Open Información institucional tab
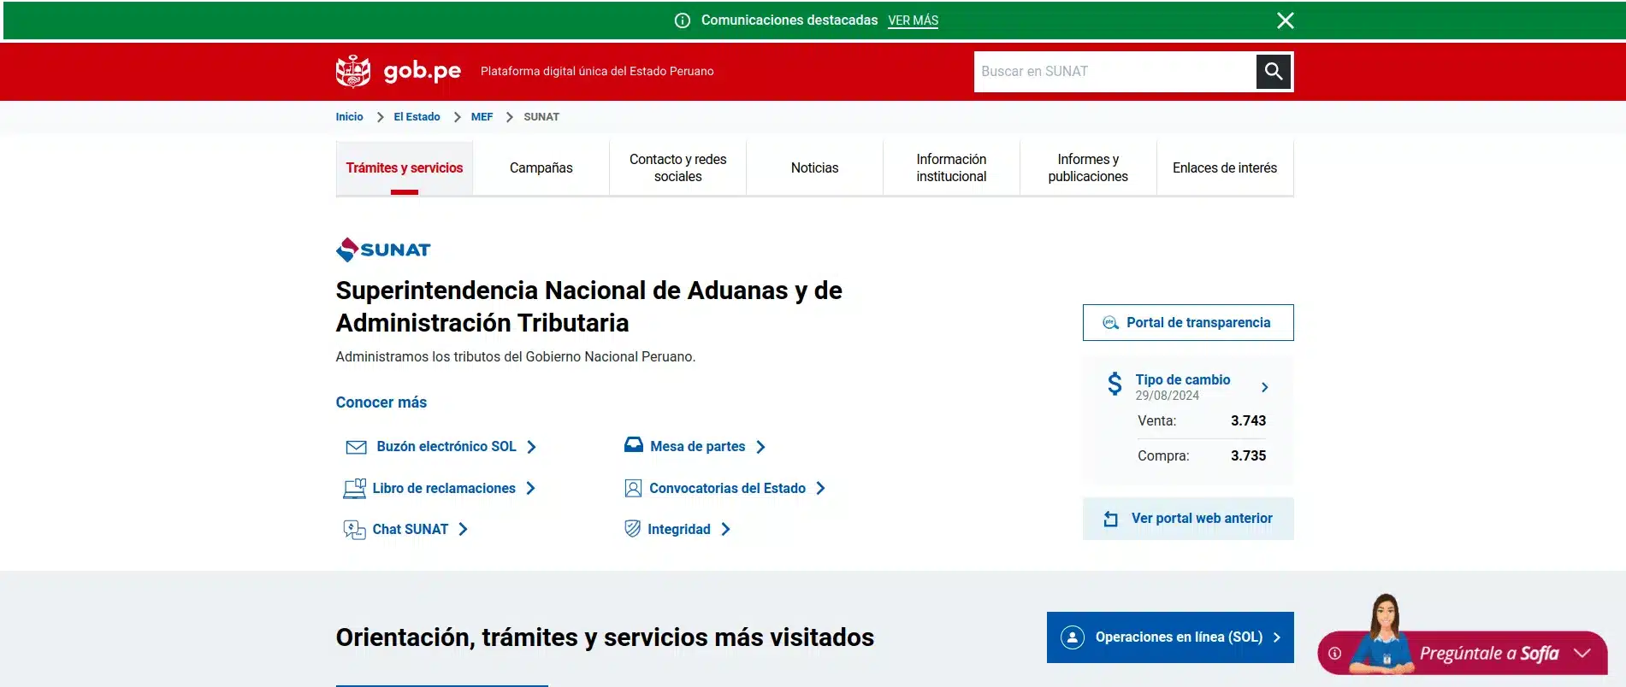The height and width of the screenshot is (687, 1626). [951, 168]
